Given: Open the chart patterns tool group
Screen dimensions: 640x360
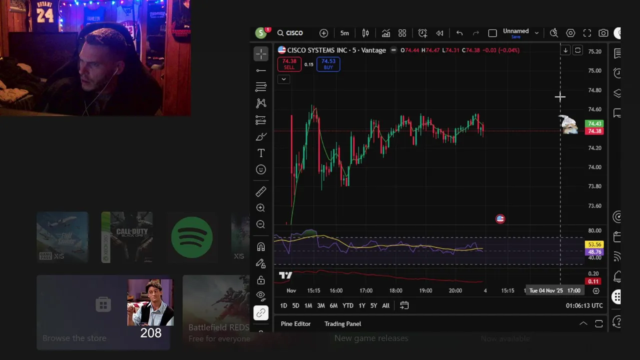Looking at the screenshot, I should 261,103.
